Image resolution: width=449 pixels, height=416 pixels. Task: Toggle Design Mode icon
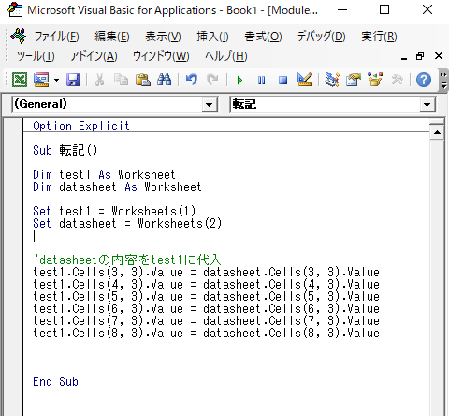click(x=305, y=80)
